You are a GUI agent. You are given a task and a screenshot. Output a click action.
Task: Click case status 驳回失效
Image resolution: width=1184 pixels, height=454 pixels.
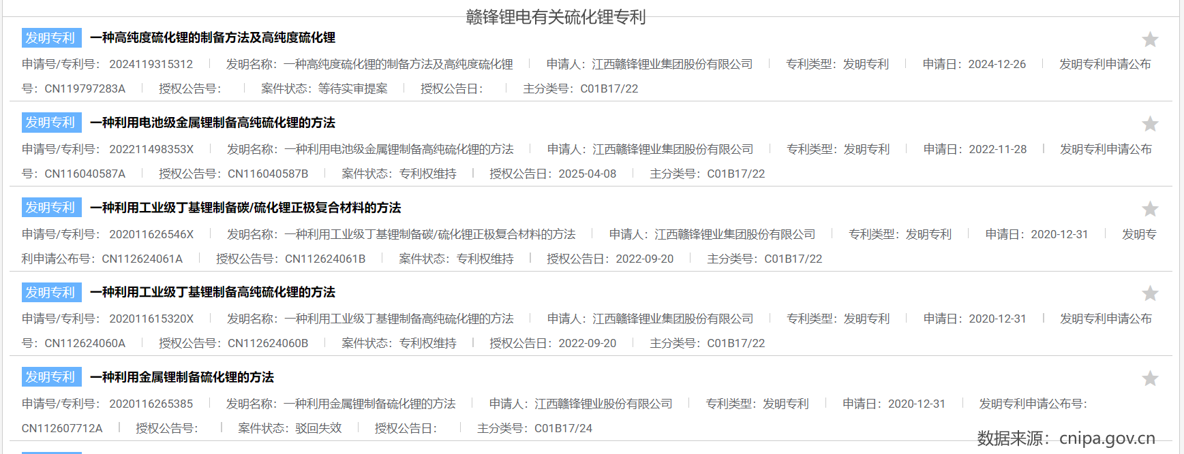pyautogui.click(x=318, y=428)
